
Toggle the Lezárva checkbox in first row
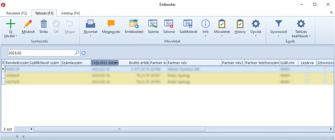pyautogui.click(x=307, y=70)
